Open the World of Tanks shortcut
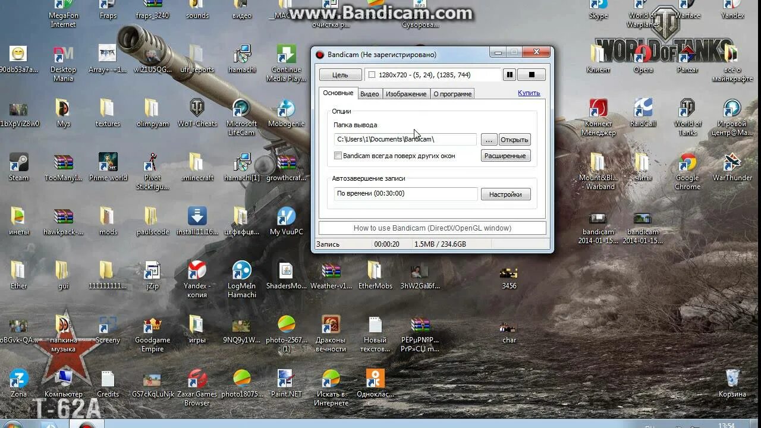Screen dimensions: 761x428 (687, 117)
